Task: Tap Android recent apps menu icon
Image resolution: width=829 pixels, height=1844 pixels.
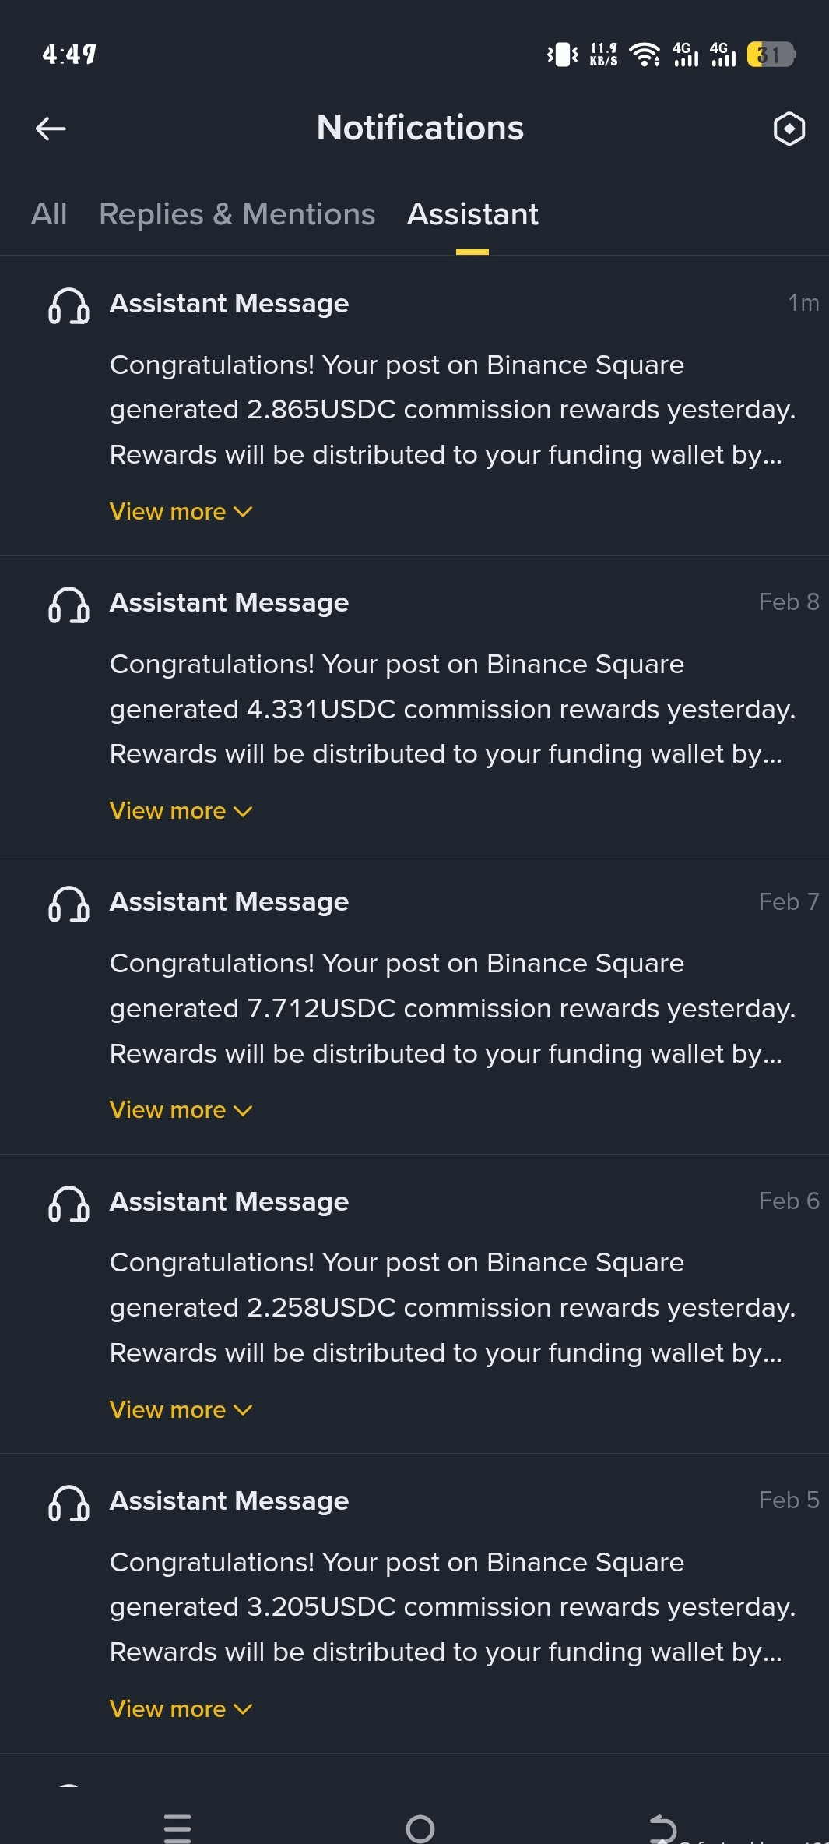Action: [x=177, y=1828]
